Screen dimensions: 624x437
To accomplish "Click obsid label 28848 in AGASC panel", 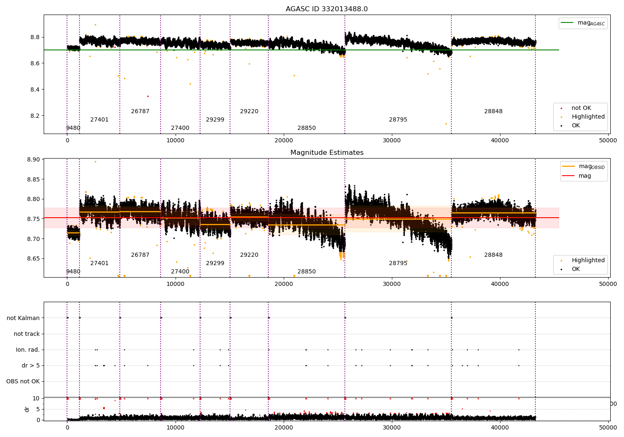I will tap(493, 112).
